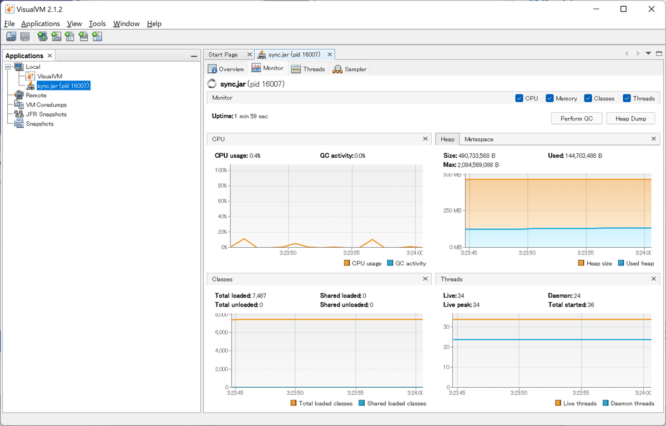This screenshot has height=426, width=666.
Task: Click the Heap Dump button
Action: coord(630,118)
